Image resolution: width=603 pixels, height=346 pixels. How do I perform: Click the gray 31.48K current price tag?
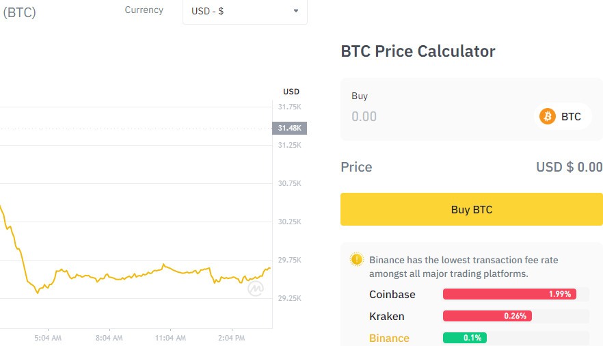289,128
